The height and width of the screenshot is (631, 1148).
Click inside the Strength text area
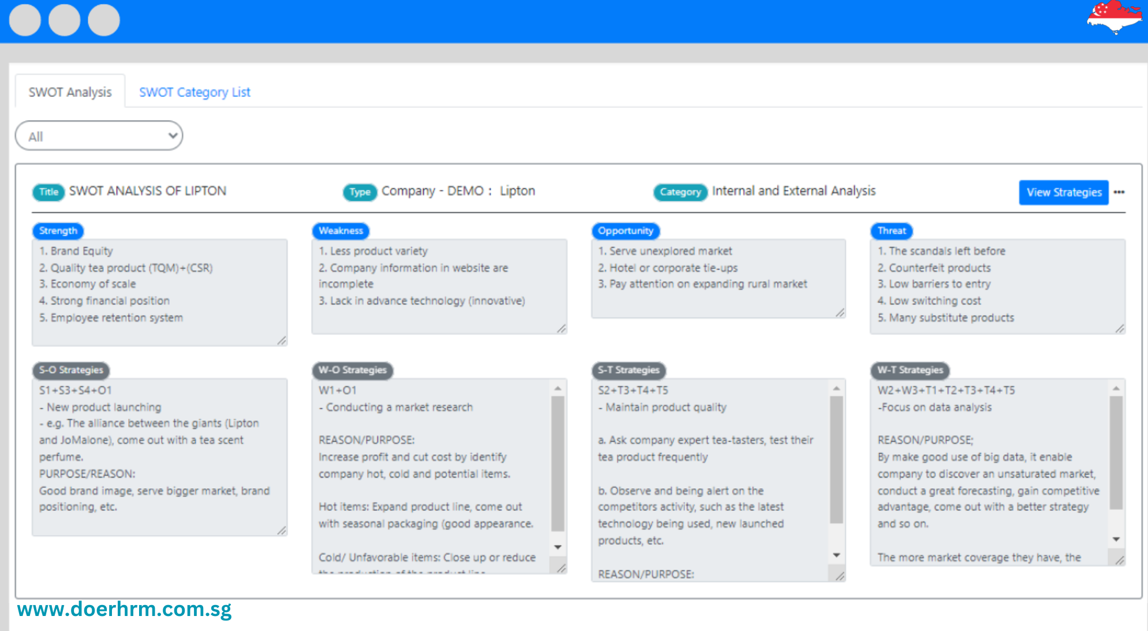pyautogui.click(x=159, y=292)
